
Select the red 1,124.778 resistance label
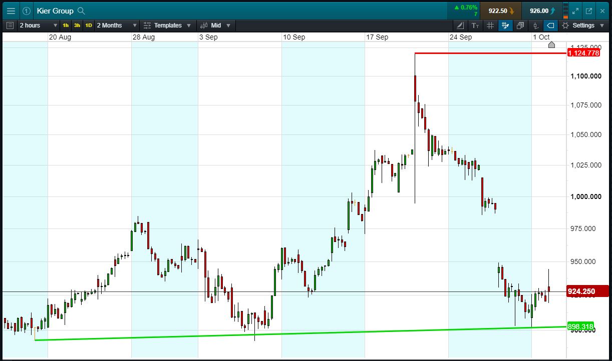click(x=583, y=53)
